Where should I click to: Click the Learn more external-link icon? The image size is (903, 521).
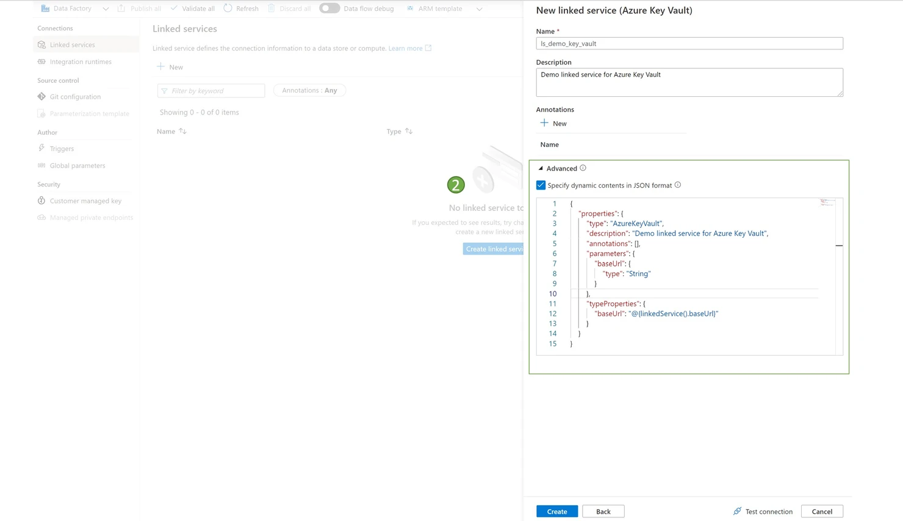[x=428, y=48]
